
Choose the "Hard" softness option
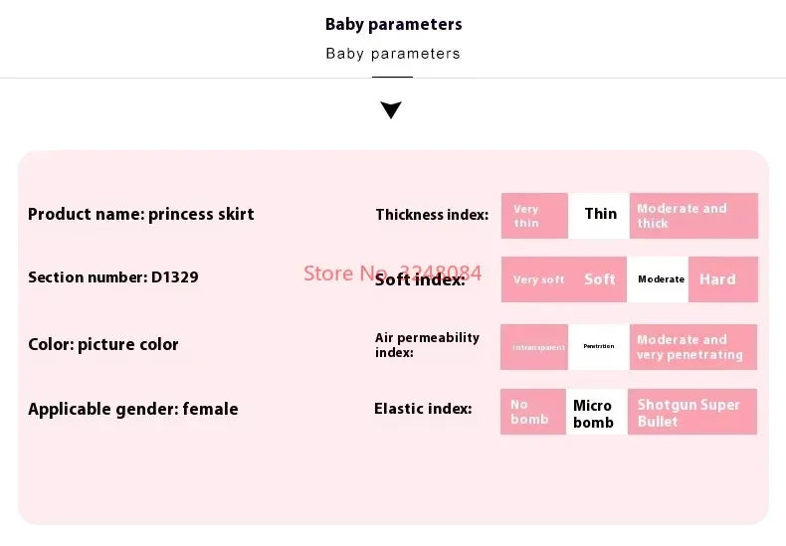722,279
